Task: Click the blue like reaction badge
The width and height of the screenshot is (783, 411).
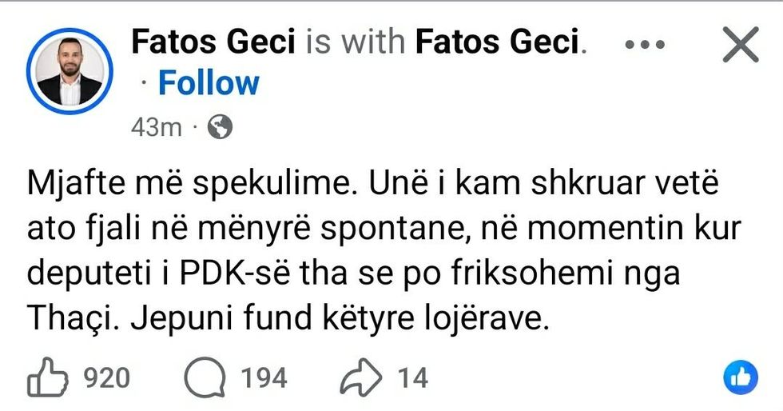Action: [x=740, y=377]
